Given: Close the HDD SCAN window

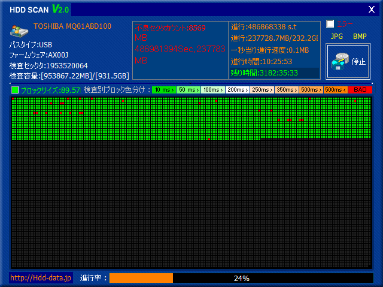Looking at the screenshot, I should point(369,8).
